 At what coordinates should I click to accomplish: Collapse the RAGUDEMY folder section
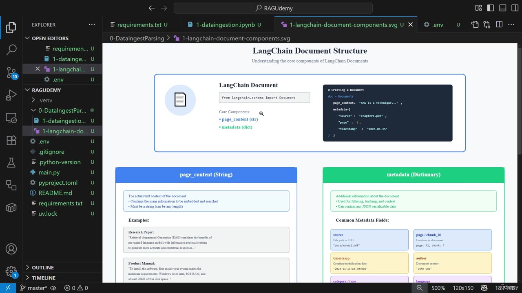coord(62,90)
